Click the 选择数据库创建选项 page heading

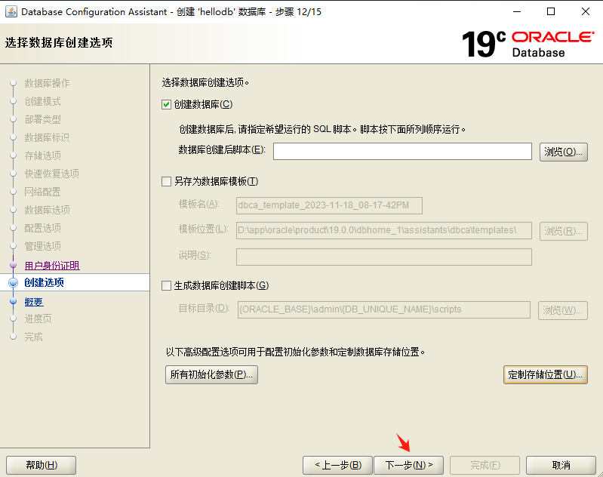[59, 43]
